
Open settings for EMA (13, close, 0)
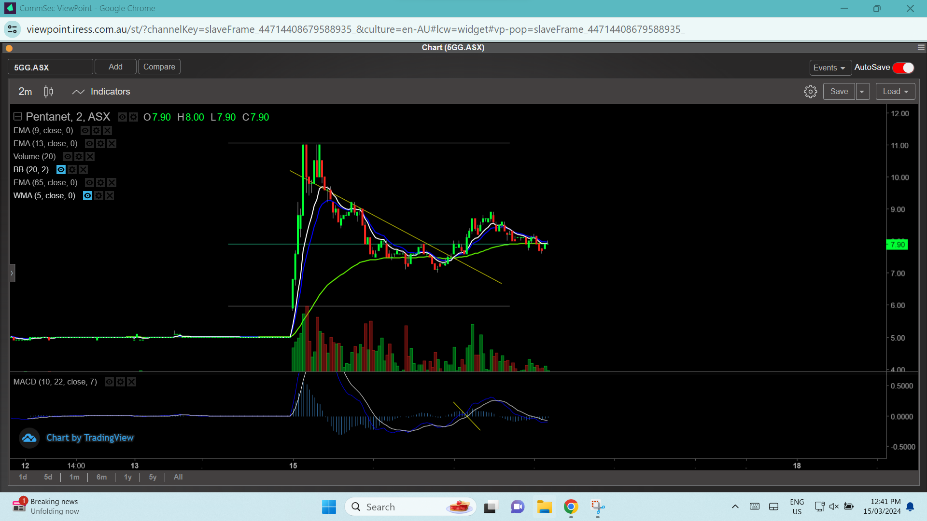(100, 144)
